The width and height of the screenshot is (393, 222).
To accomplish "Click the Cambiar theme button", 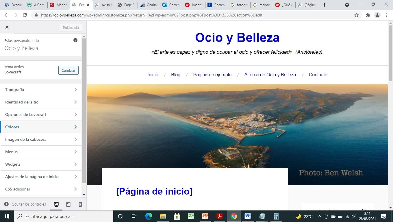I will [68, 70].
